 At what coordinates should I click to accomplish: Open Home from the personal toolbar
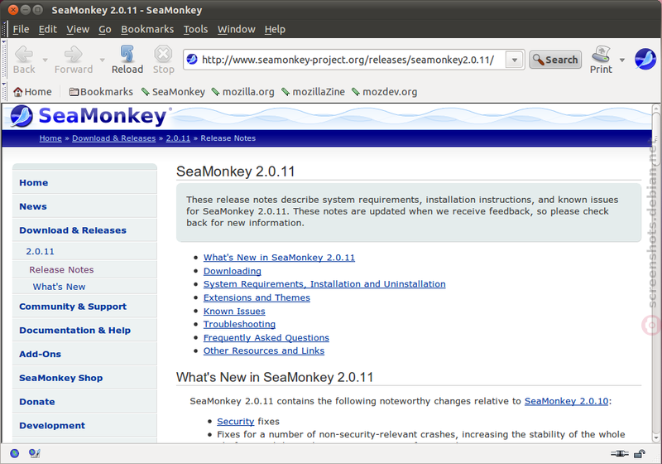[x=32, y=92]
